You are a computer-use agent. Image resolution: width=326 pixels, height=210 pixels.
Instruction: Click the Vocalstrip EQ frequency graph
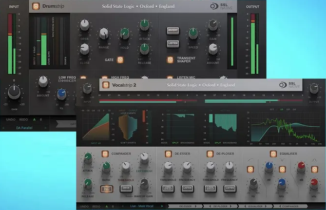(x=287, y=128)
